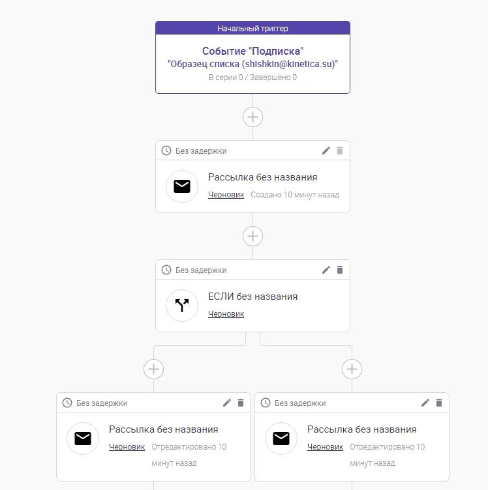Open Черновик link in bottom-right mailing
Viewport: 488px width, 490px height.
[325, 447]
